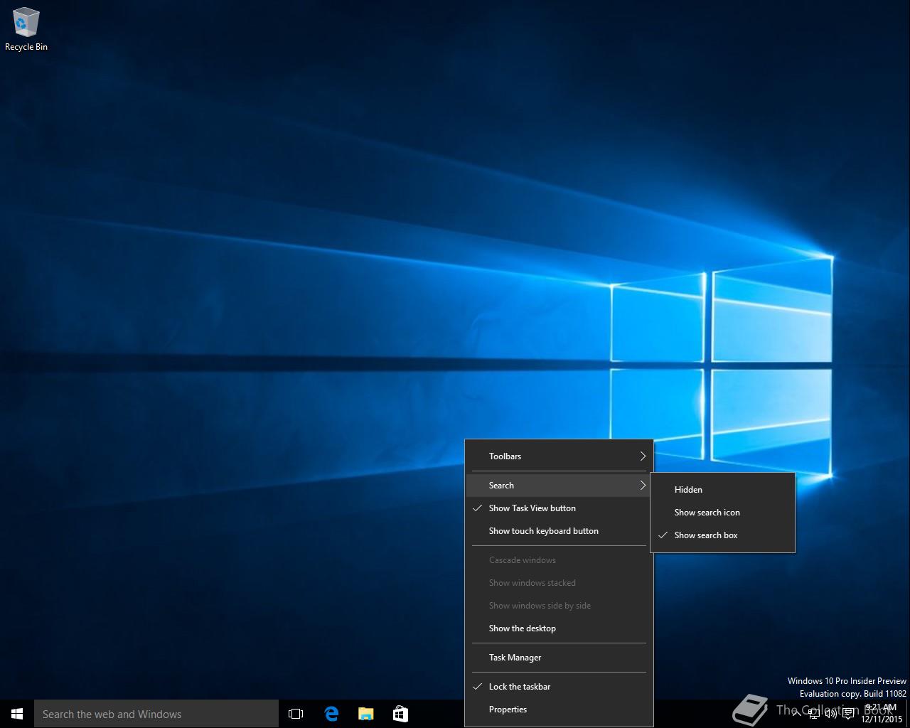Image resolution: width=910 pixels, height=728 pixels.
Task: Toggle Lock the taskbar option
Action: (x=560, y=687)
